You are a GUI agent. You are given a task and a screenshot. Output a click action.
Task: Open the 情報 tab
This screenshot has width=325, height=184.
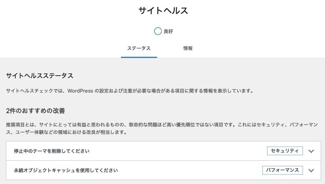click(x=188, y=48)
